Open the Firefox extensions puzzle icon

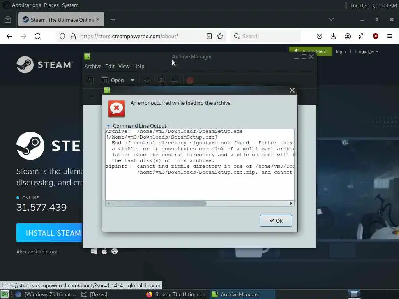(362, 36)
